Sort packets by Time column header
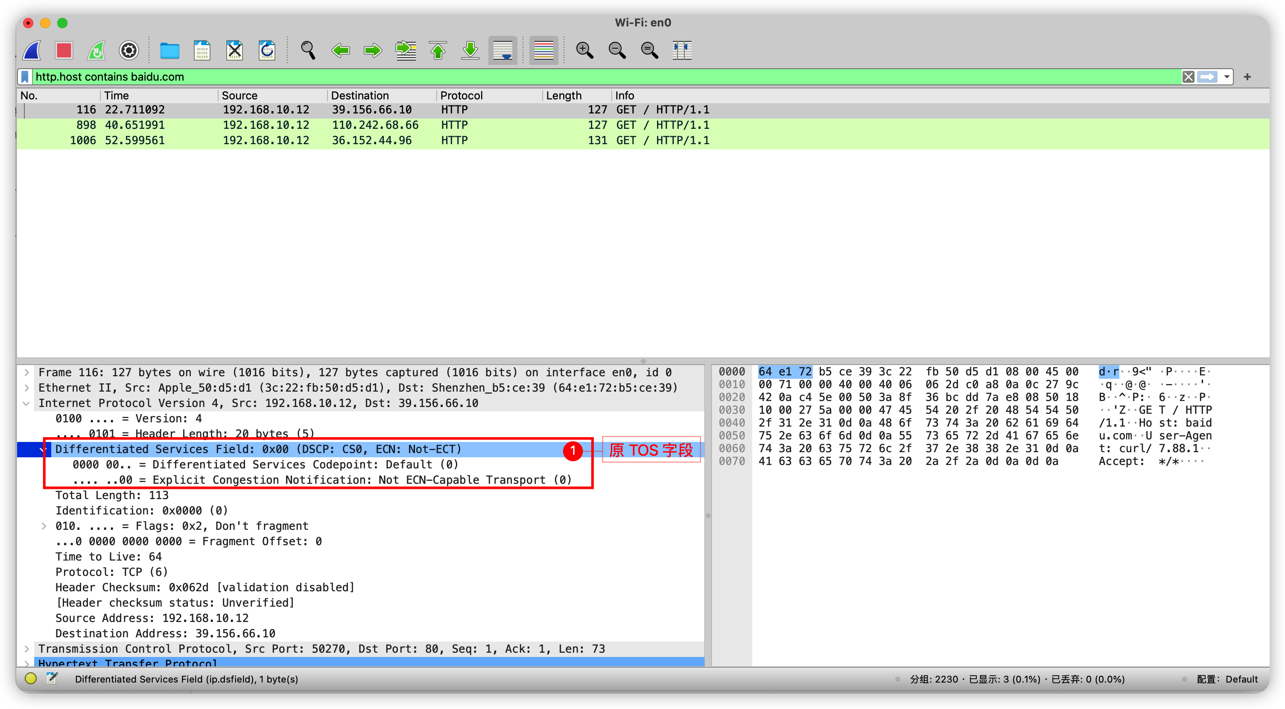This screenshot has width=1285, height=709. pos(116,95)
